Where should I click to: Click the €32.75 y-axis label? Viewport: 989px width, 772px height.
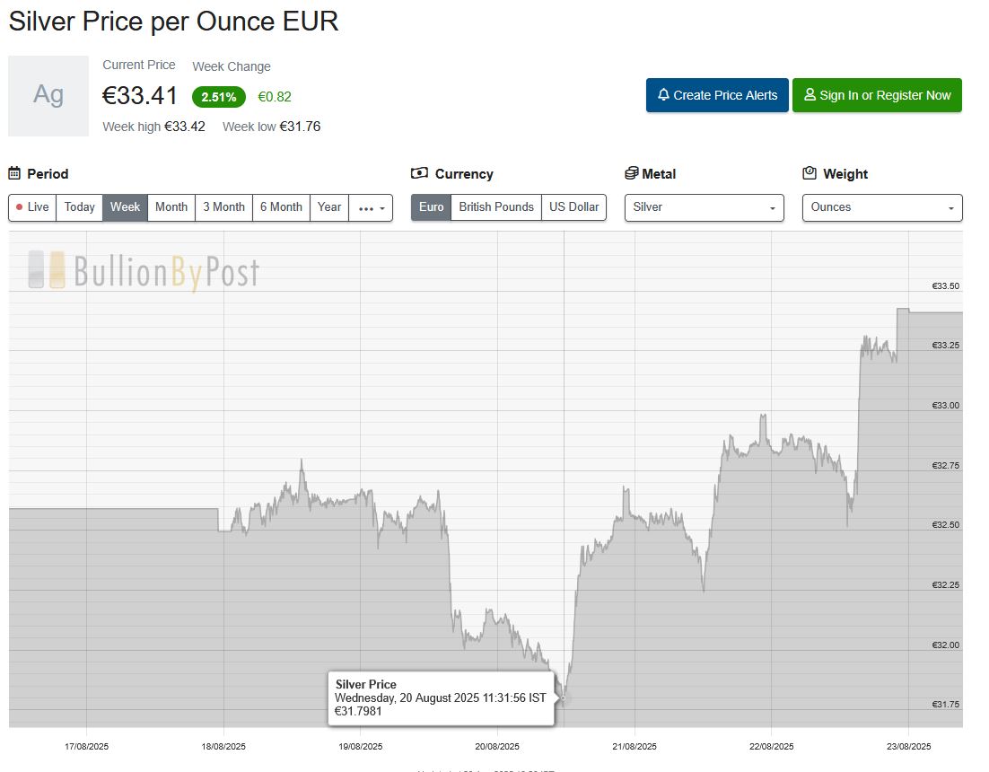[x=946, y=466]
